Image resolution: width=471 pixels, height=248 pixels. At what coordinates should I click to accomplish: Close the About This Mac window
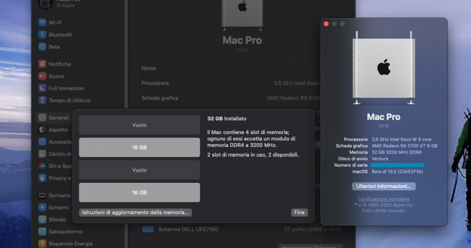click(x=326, y=24)
